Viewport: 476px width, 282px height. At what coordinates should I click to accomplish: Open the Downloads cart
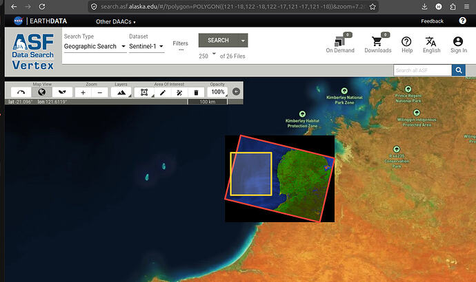[x=377, y=43]
